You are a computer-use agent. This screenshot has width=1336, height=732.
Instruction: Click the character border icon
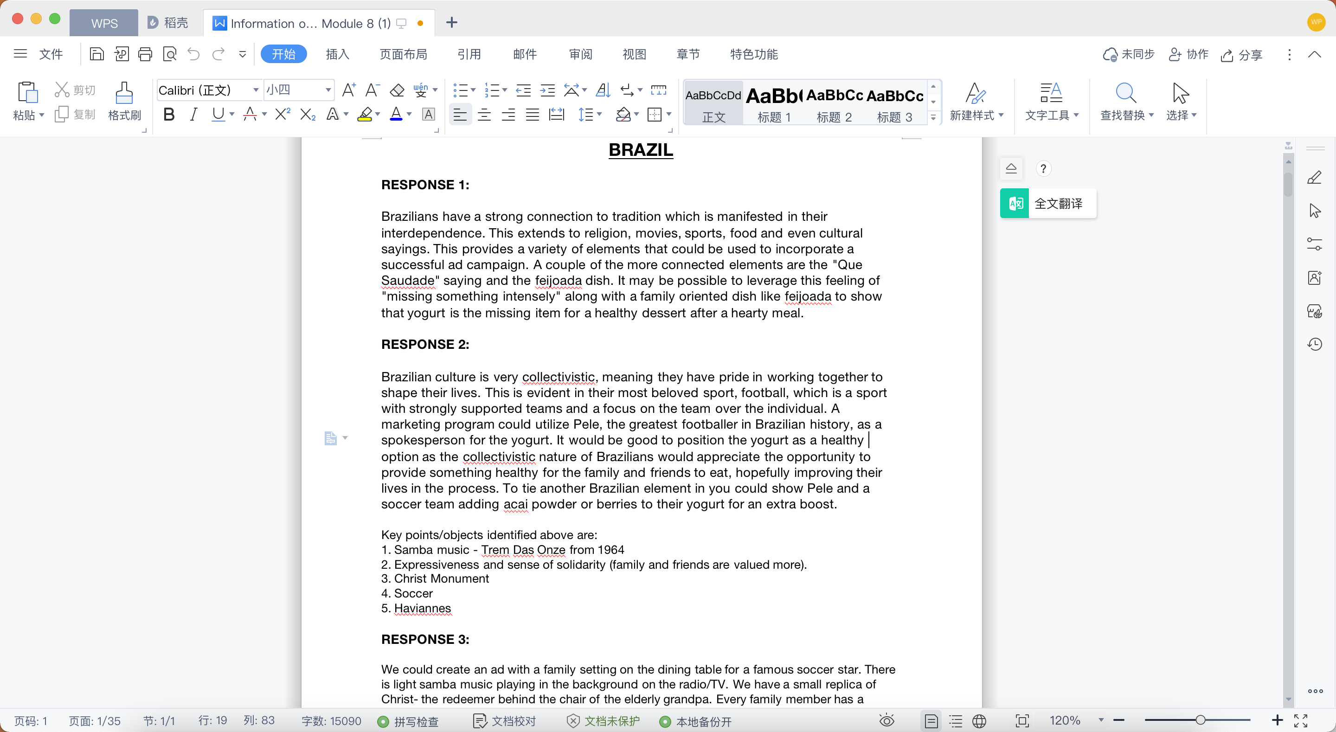tap(428, 115)
